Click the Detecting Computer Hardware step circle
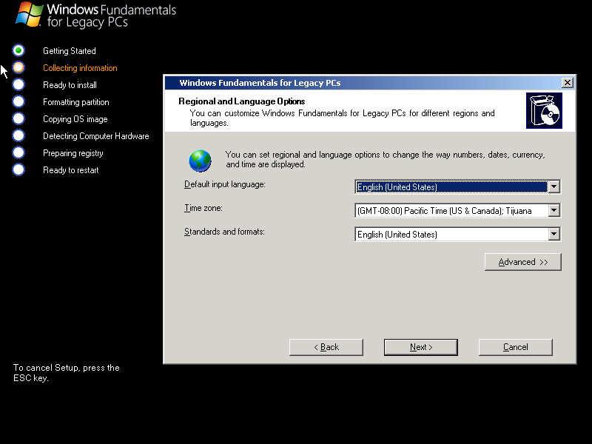592x444 pixels. click(x=18, y=135)
